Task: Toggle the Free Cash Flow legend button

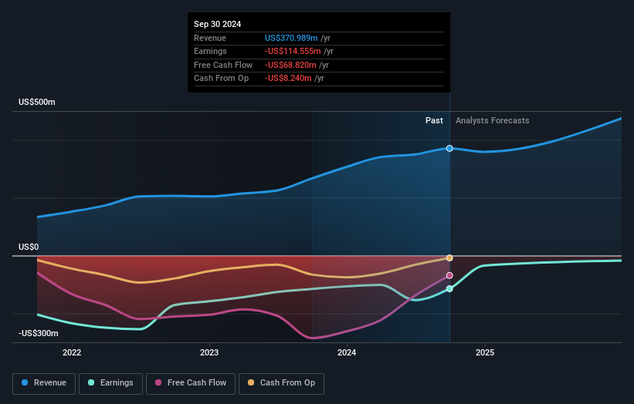Action: tap(191, 383)
